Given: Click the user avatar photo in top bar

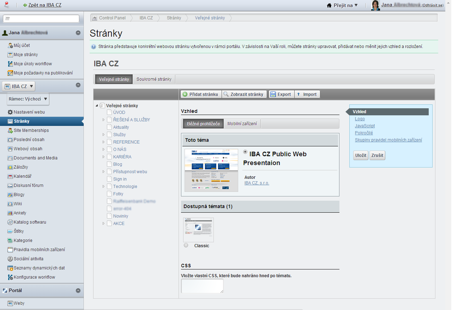Looking at the screenshot, I should pos(375,5).
